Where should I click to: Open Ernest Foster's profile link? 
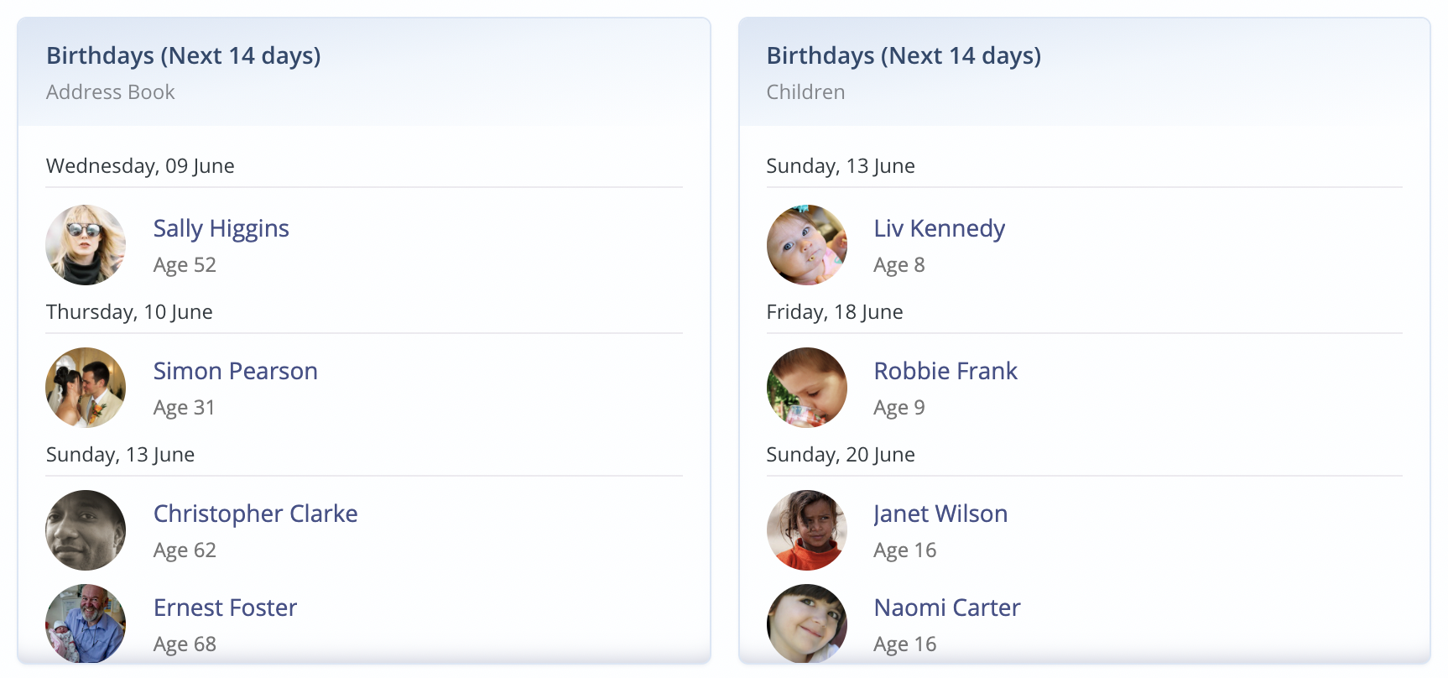point(225,608)
